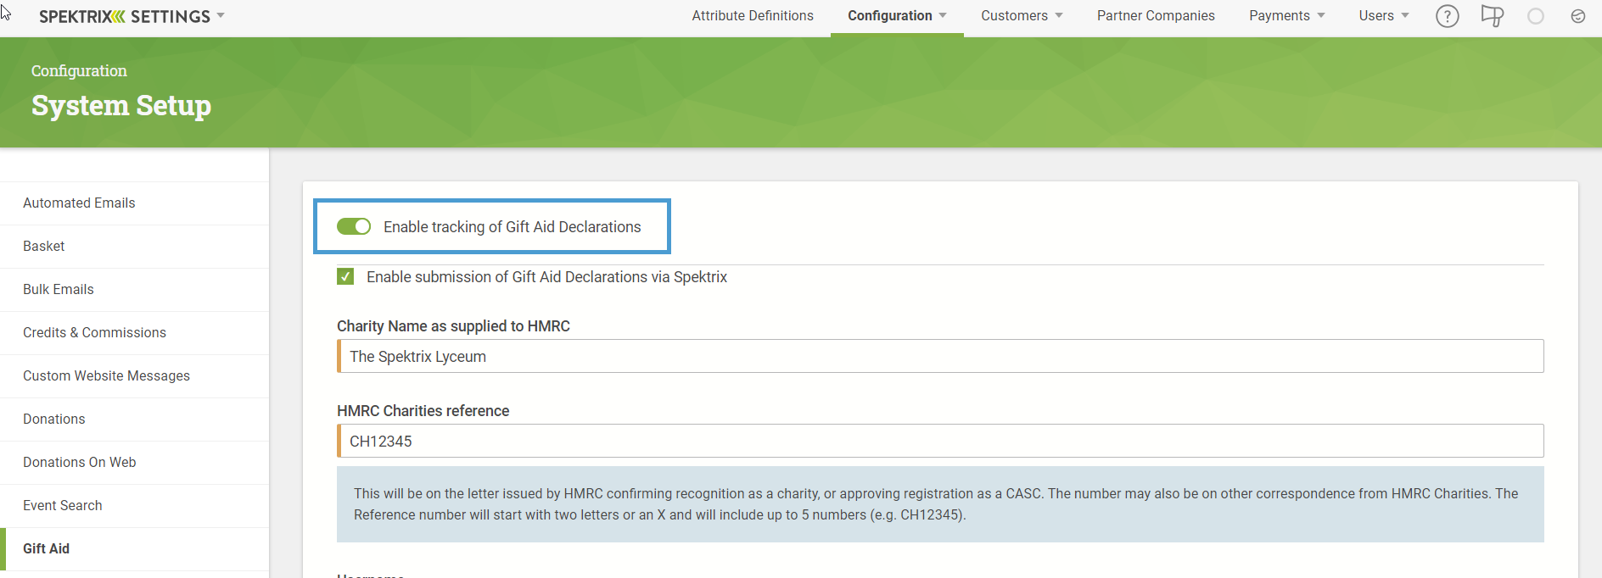Uncheck Enable submission of Gift Aid Declarations checkbox
This screenshot has height=578, width=1602.
click(x=345, y=276)
